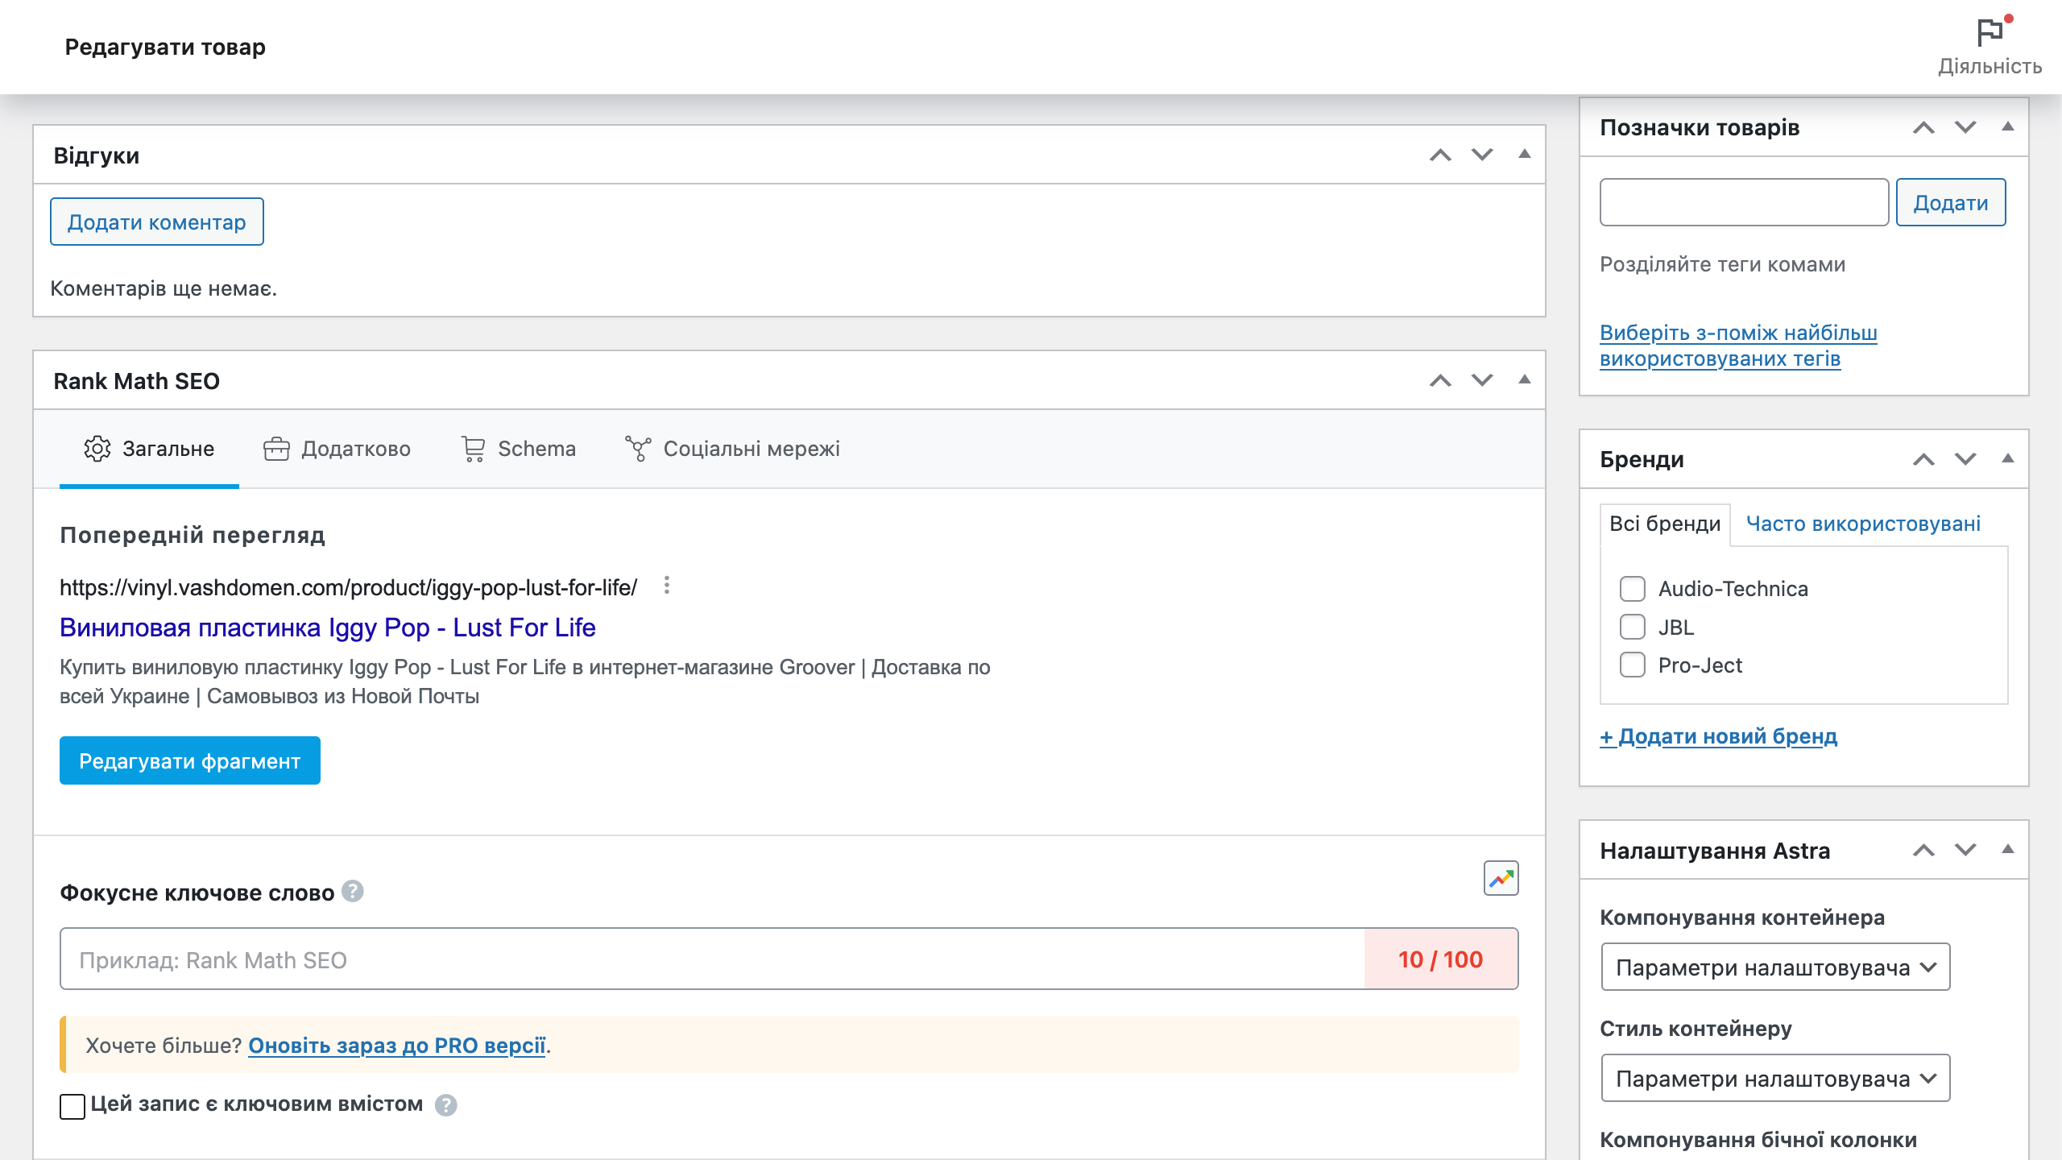
Task: Collapse the Бренди panel triangle
Action: (x=2007, y=458)
